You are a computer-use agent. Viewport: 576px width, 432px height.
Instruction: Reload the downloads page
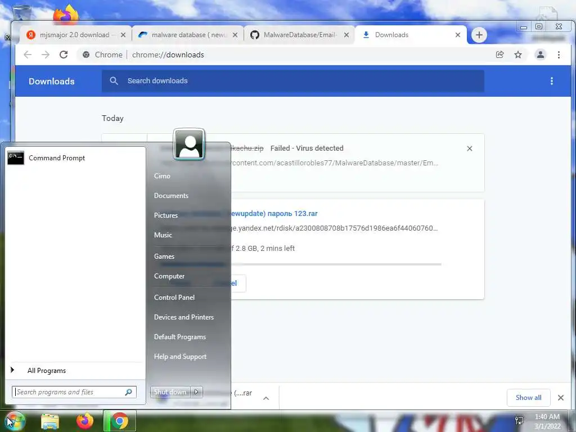click(64, 55)
